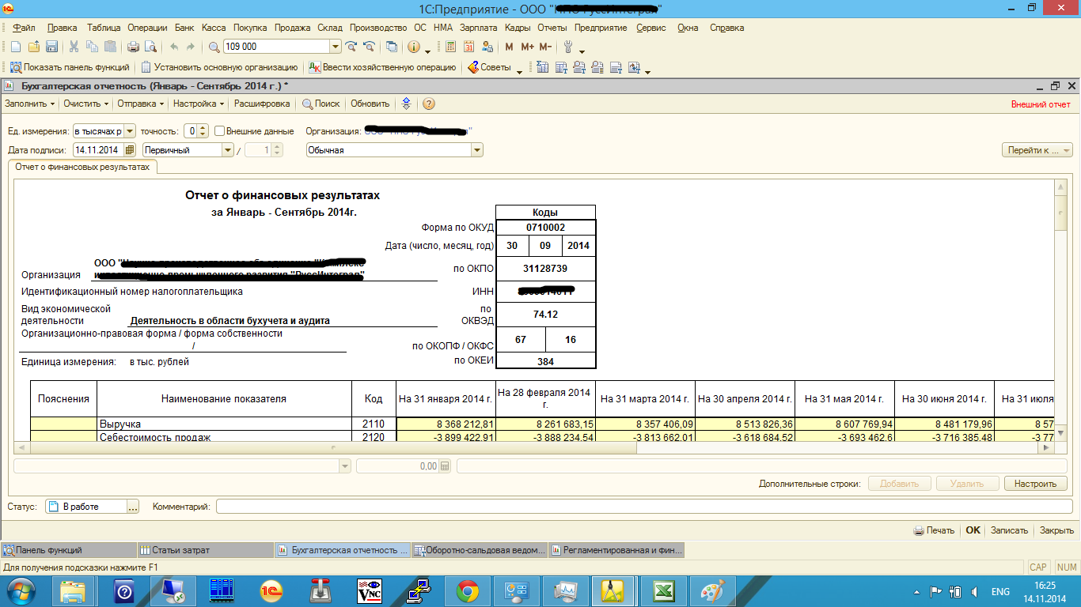The image size is (1081, 607).
Task: Click the Поиск button
Action: [321, 104]
